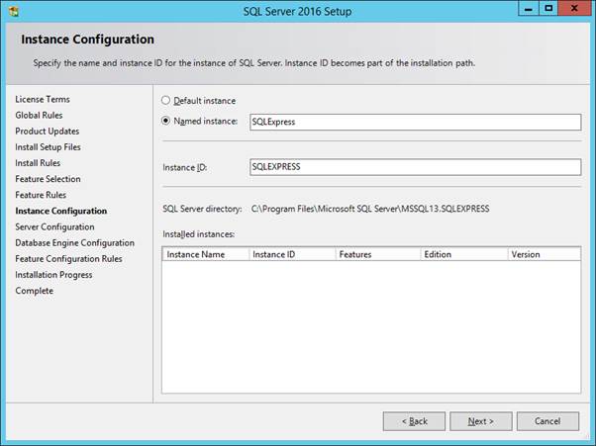This screenshot has height=446, width=596.
Task: Select Install Setup Files step
Action: click(x=48, y=147)
